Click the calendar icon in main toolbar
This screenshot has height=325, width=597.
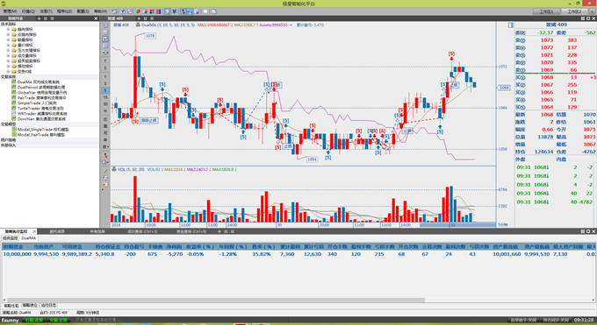(114, 11)
